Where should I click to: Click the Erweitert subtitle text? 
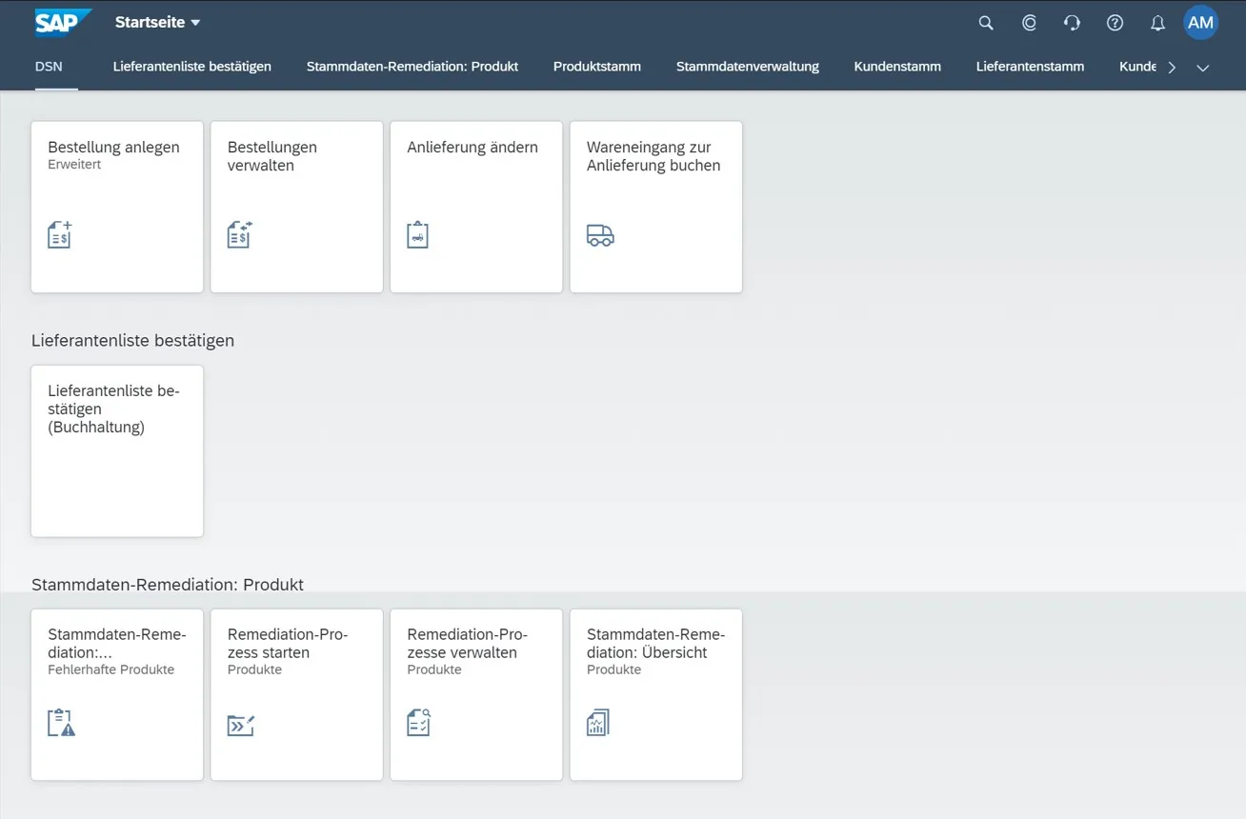point(74,165)
